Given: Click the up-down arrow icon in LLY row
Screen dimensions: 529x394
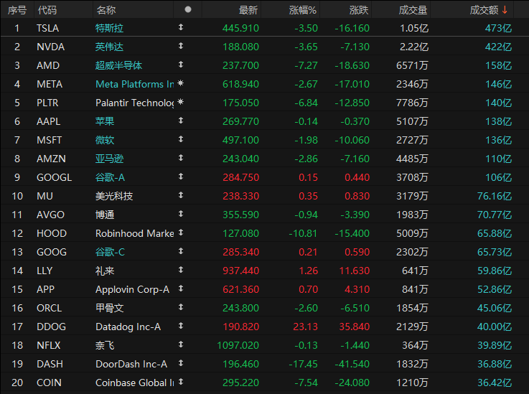Looking at the screenshot, I should (181, 270).
